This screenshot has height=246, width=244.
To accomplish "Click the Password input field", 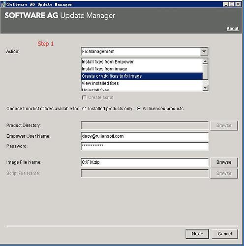I will click(145, 146).
